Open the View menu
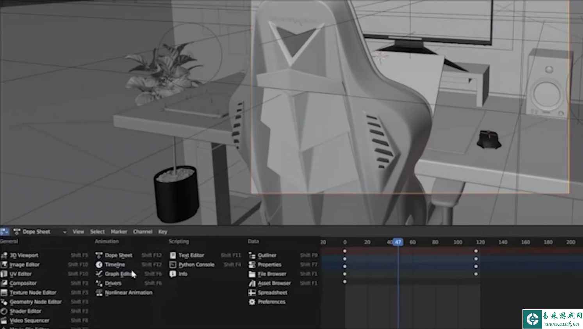 tap(78, 232)
